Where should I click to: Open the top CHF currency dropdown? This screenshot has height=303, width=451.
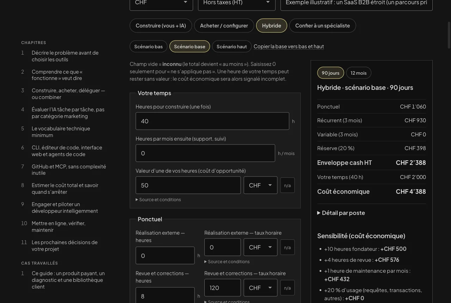pyautogui.click(x=161, y=4)
